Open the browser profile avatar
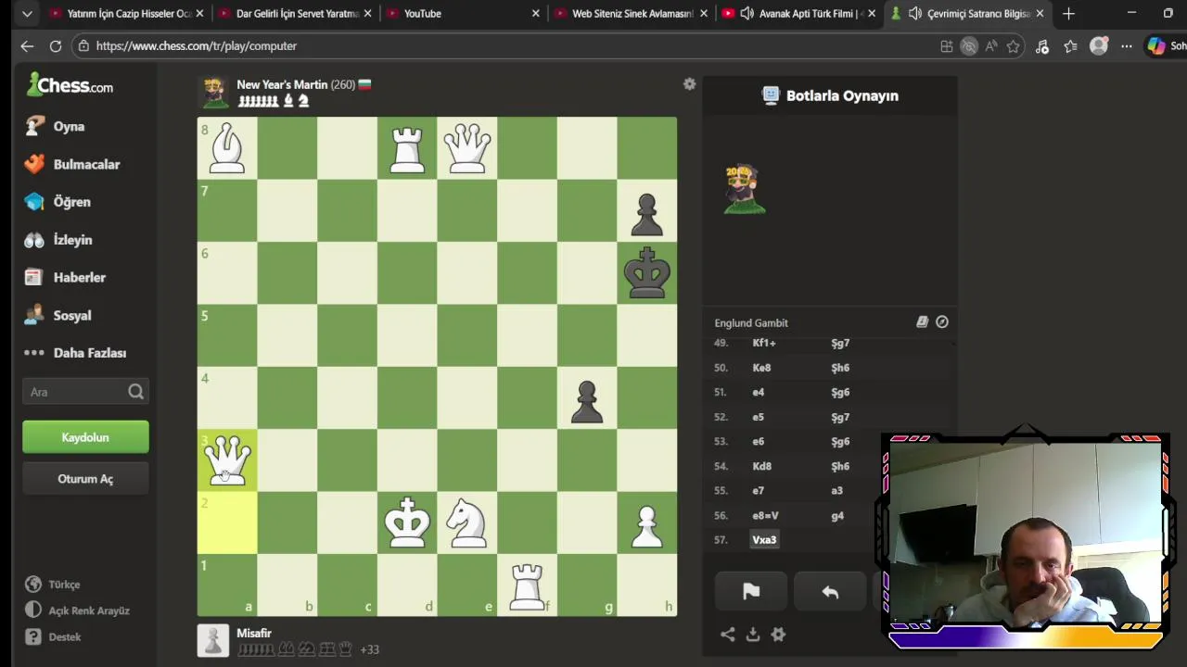Screen dimensions: 1187x667 (x=1099, y=45)
